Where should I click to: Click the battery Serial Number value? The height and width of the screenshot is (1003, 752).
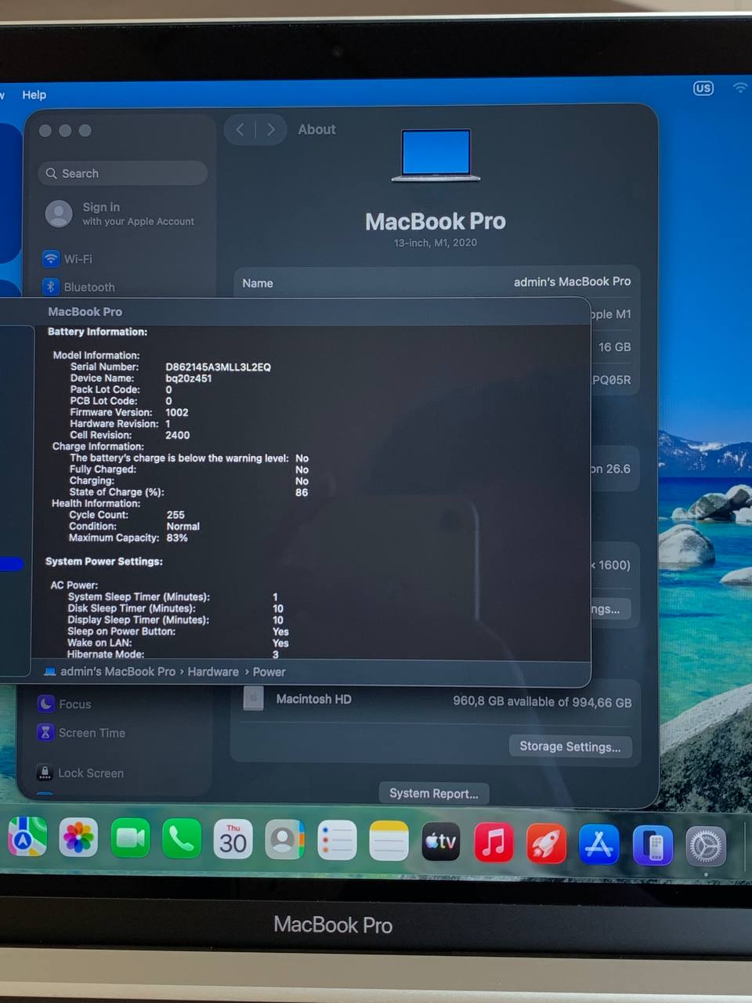[x=218, y=367]
